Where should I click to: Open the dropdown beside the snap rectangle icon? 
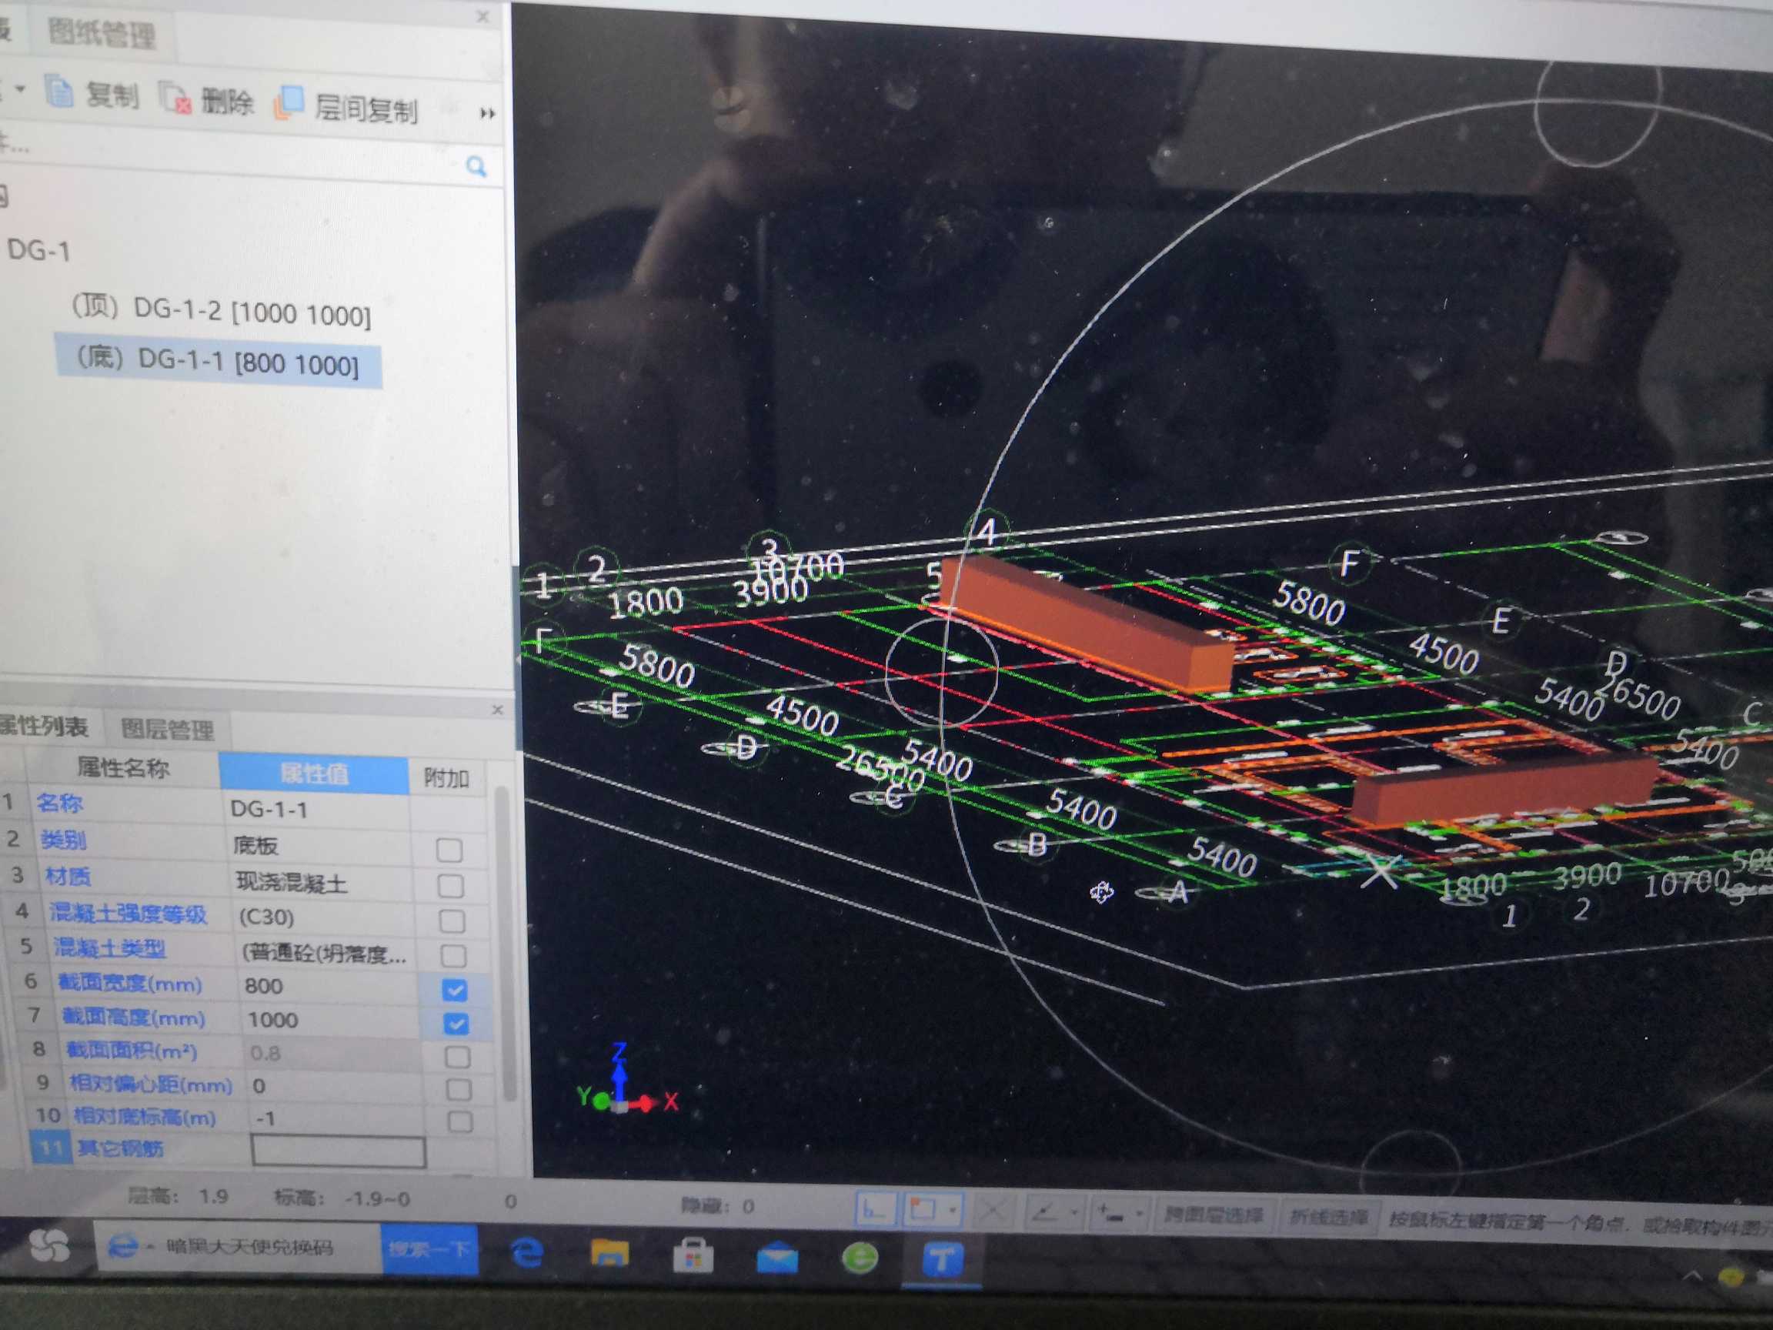pyautogui.click(x=953, y=1211)
